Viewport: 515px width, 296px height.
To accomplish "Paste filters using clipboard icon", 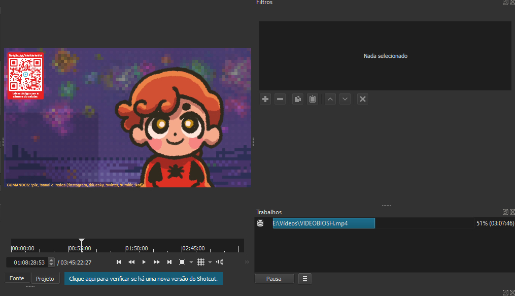I will point(313,99).
